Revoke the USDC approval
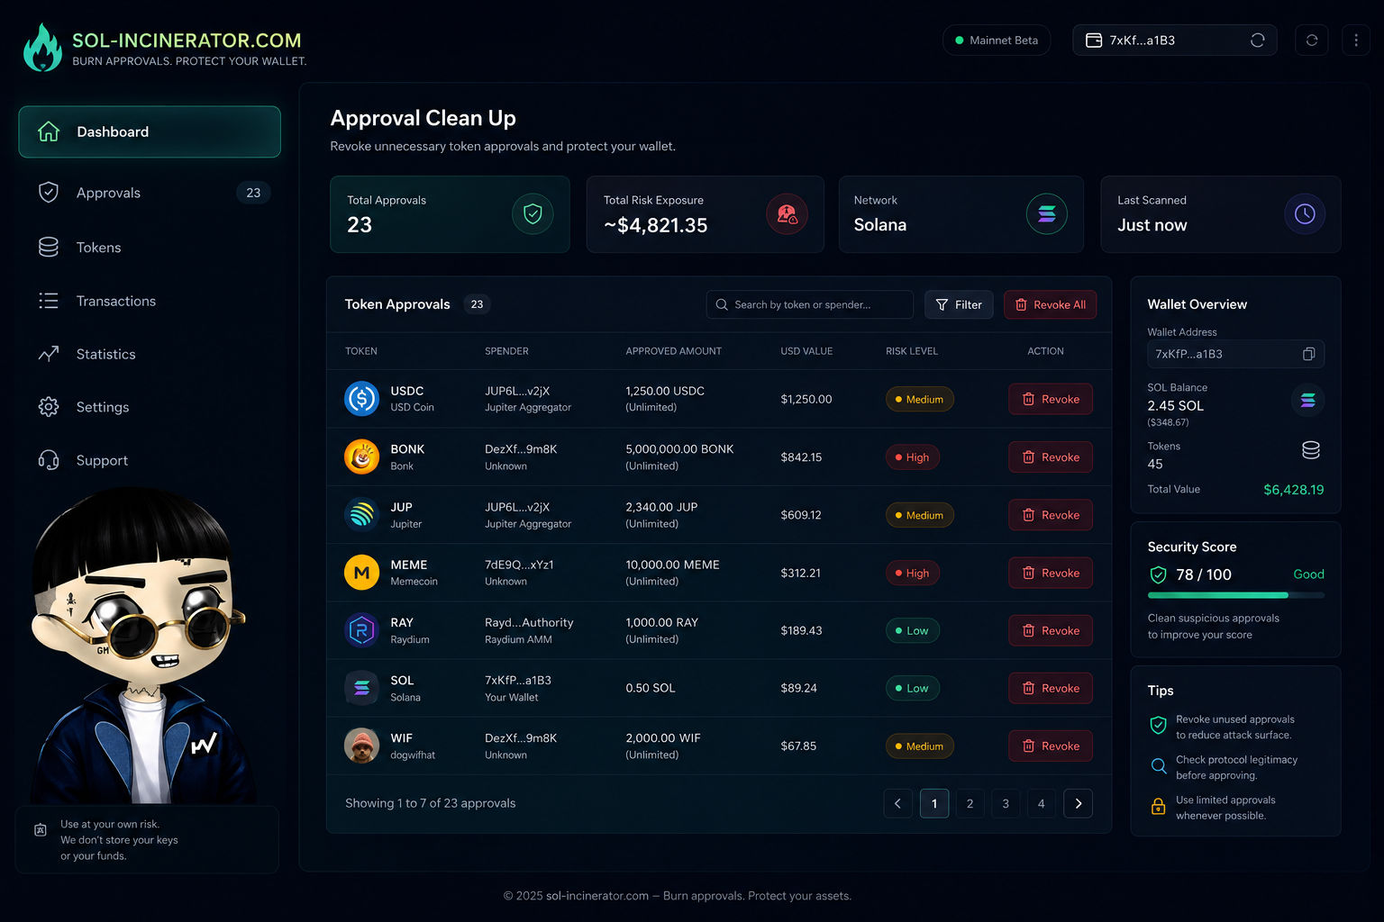 pyautogui.click(x=1051, y=399)
